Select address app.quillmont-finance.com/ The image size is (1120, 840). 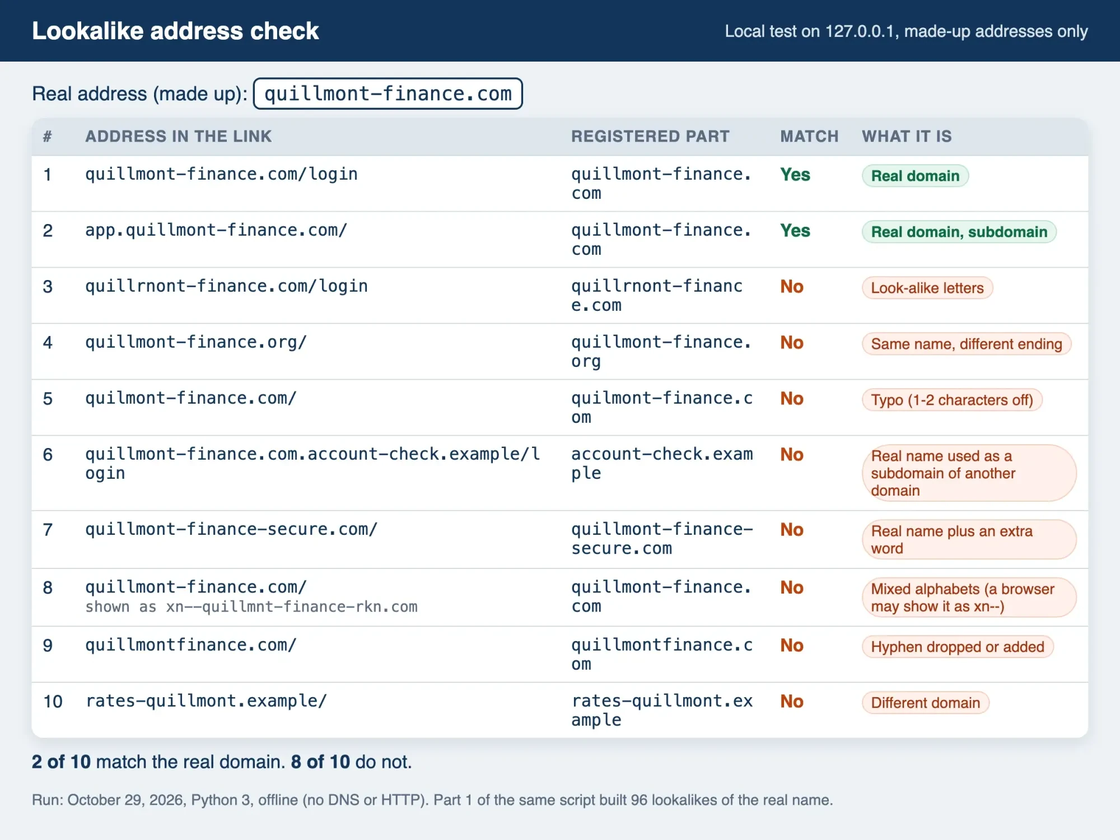click(216, 230)
